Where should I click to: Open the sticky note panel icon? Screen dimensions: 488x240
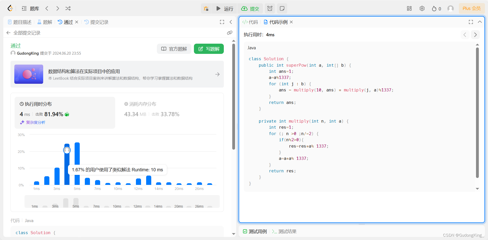(x=282, y=8)
